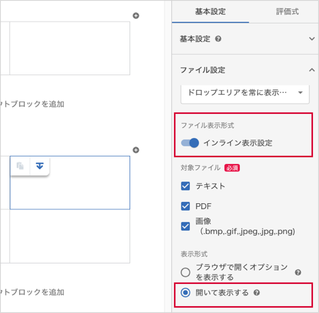The height and width of the screenshot is (313, 319).
Task: Collapse the ファイル設定 section chevron
Action: click(x=312, y=70)
